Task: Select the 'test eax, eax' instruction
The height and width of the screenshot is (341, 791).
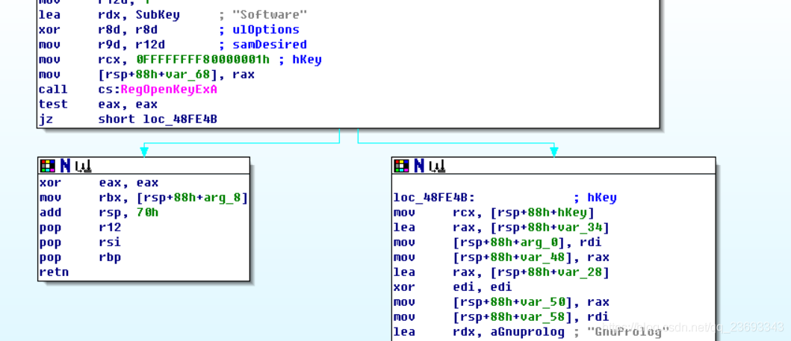Action: coord(98,104)
